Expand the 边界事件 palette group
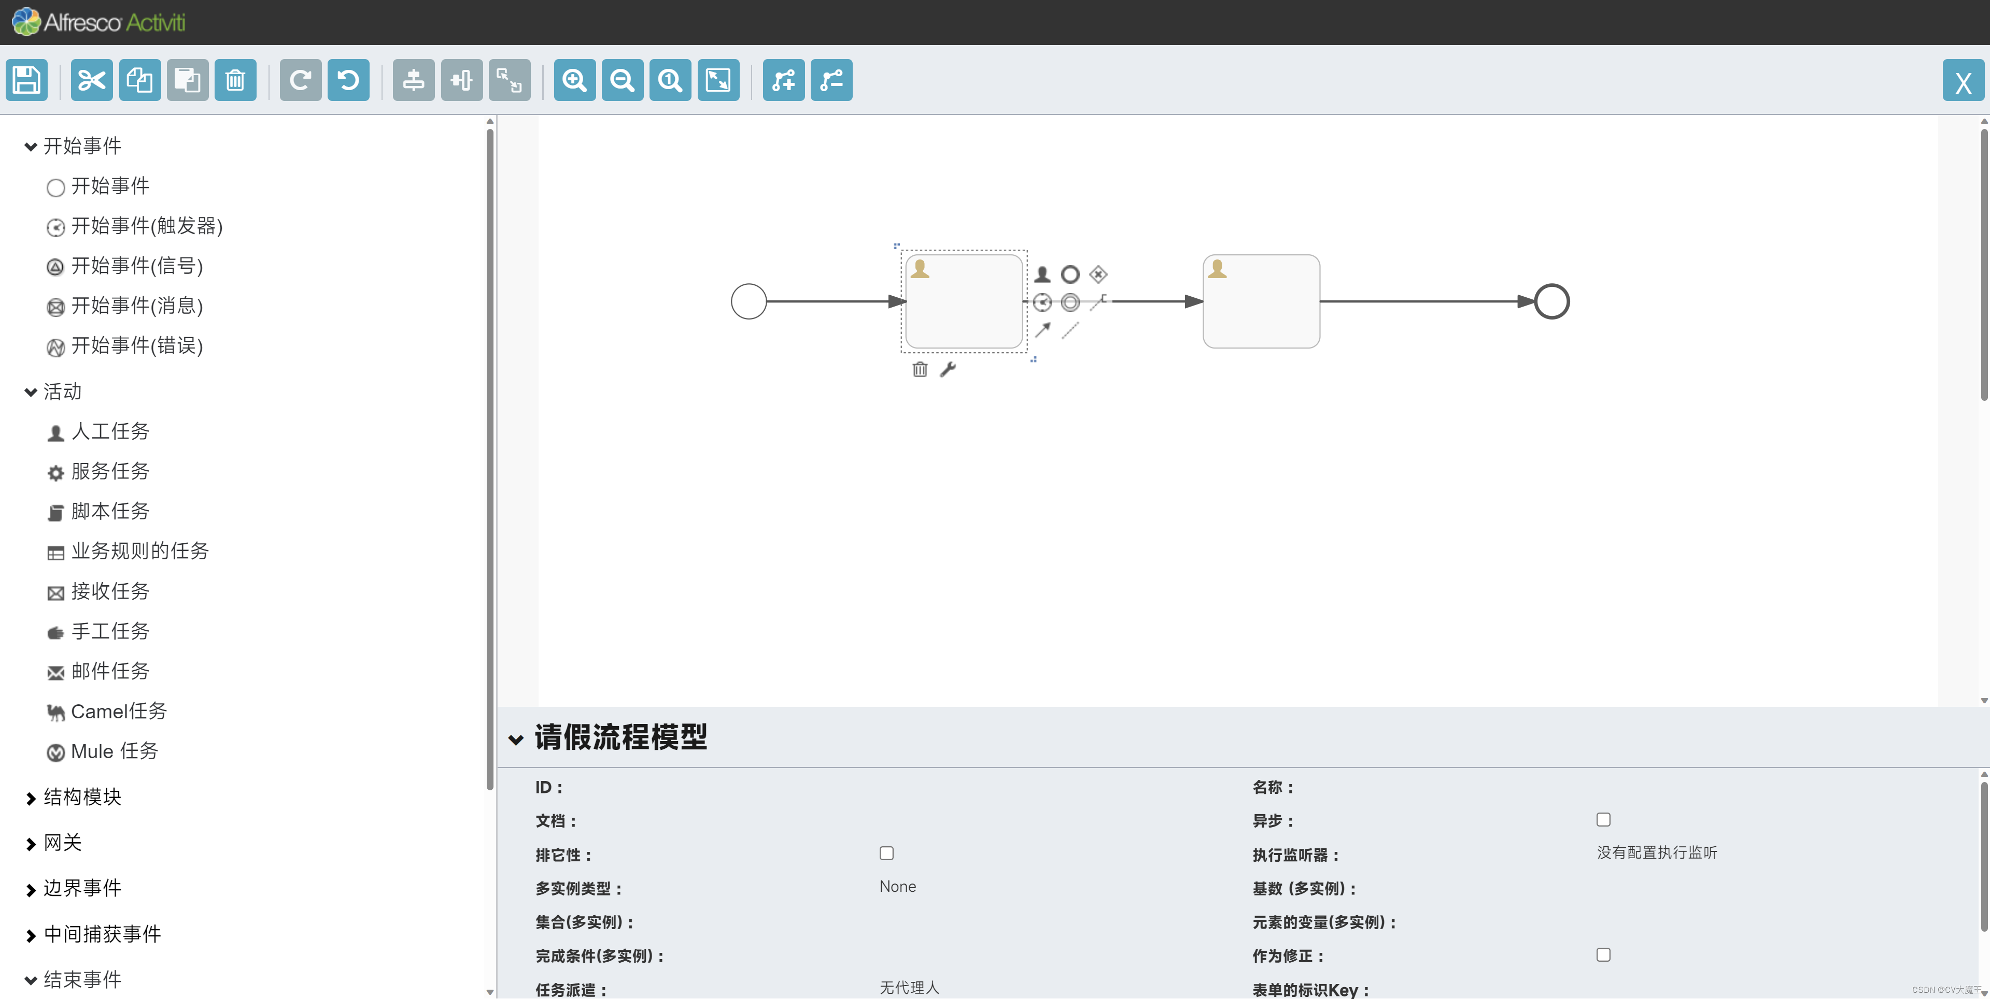The height and width of the screenshot is (999, 1990). [x=74, y=888]
